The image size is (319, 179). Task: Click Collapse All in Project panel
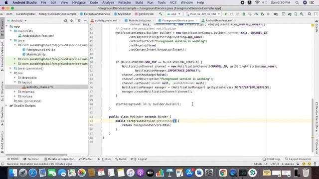point(71,20)
